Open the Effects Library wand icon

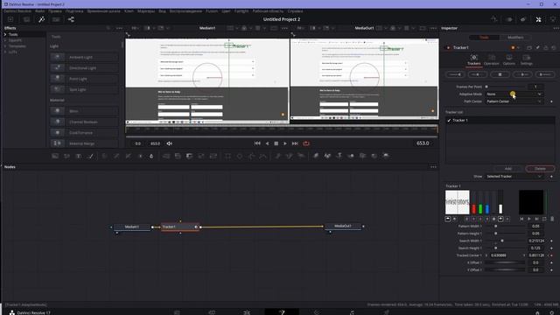pos(41,19)
